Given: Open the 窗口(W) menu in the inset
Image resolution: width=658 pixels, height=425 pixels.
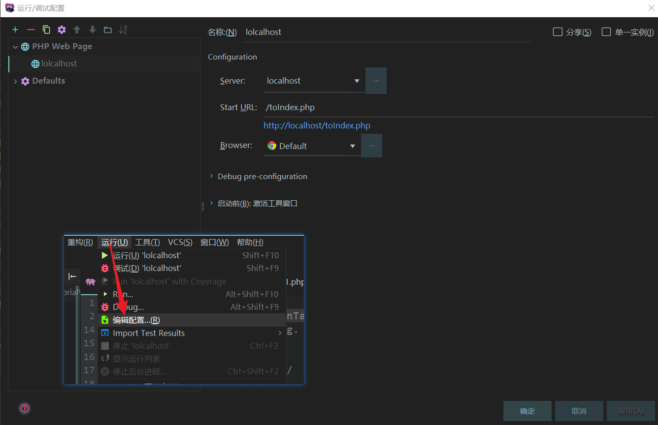Looking at the screenshot, I should 215,242.
